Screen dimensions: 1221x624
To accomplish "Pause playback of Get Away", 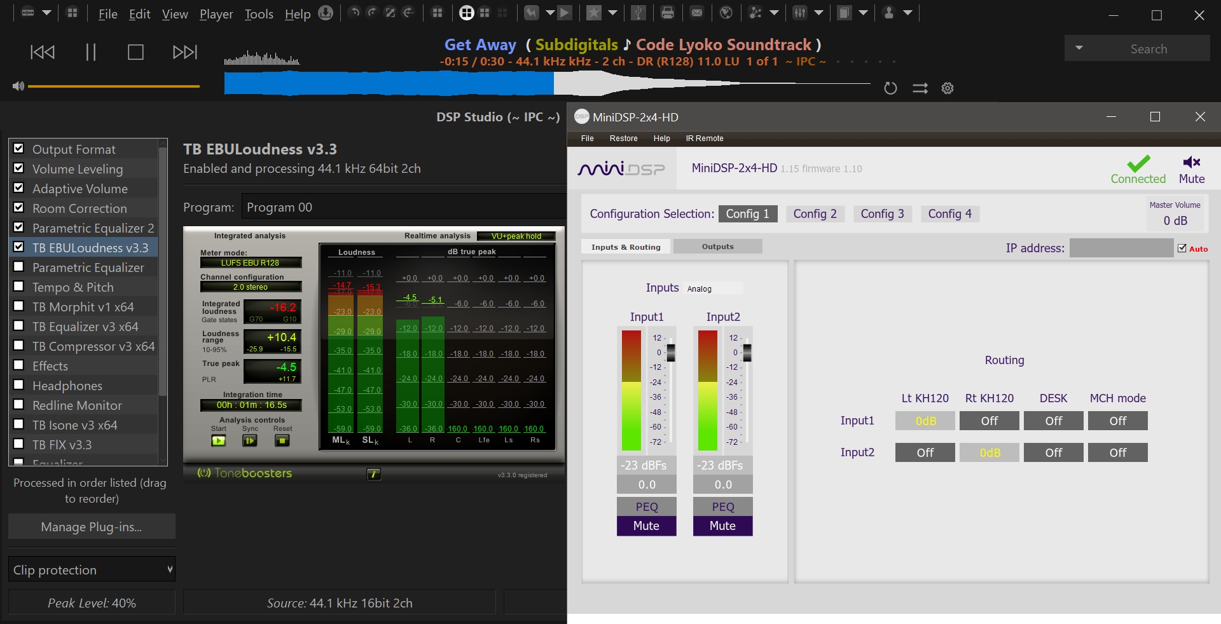I will click(x=90, y=52).
